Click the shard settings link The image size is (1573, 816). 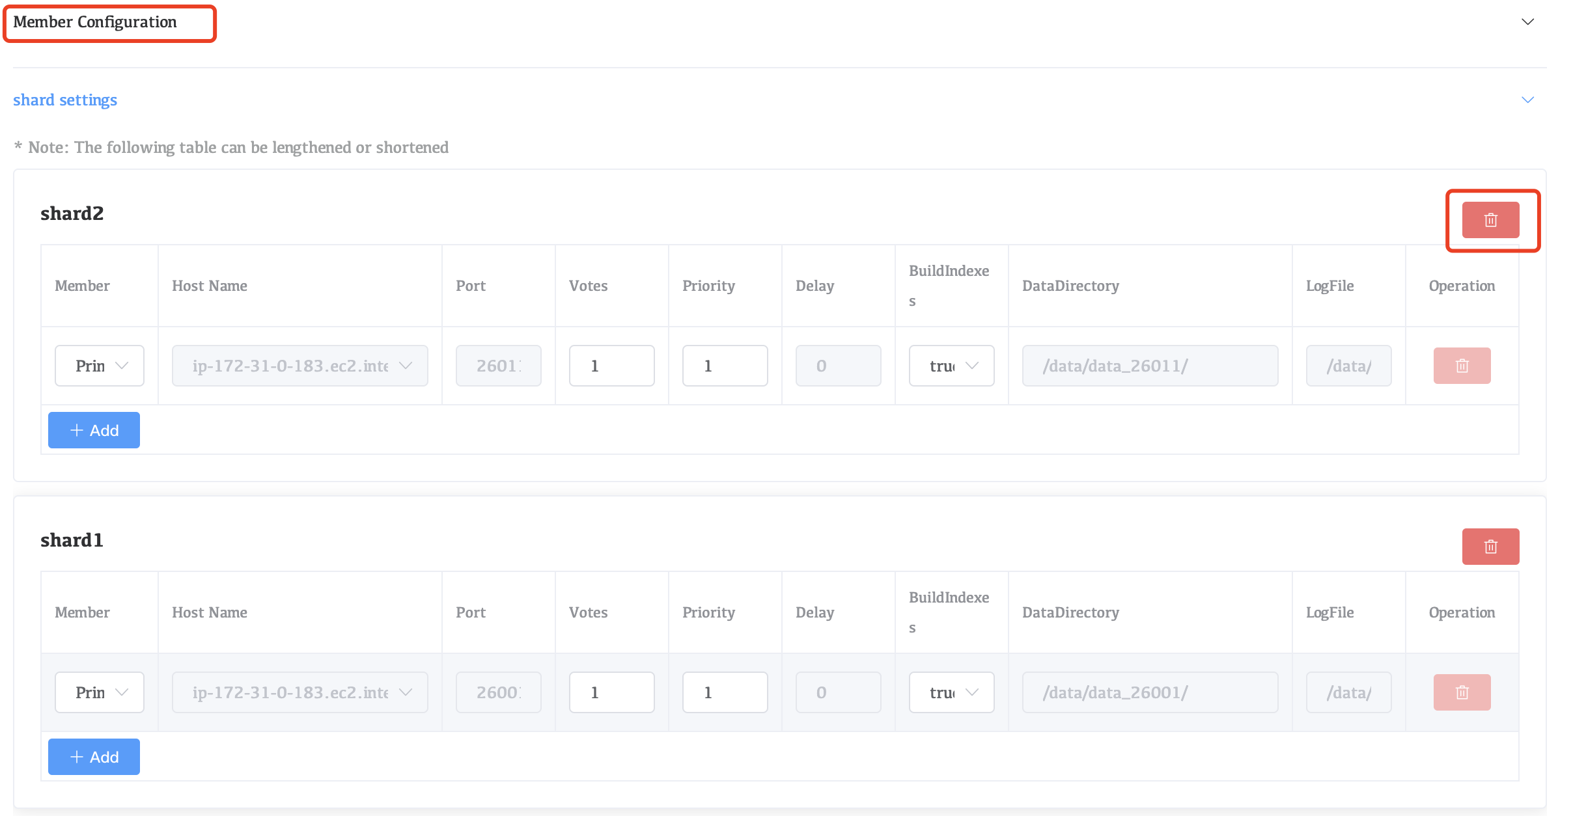(x=65, y=100)
